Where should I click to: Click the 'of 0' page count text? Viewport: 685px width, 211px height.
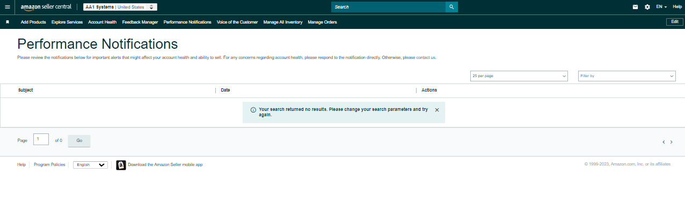coord(59,140)
